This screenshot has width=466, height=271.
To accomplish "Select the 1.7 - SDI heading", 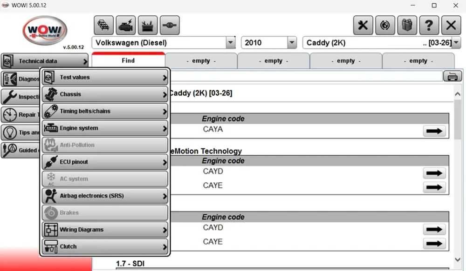I will (x=130, y=264).
